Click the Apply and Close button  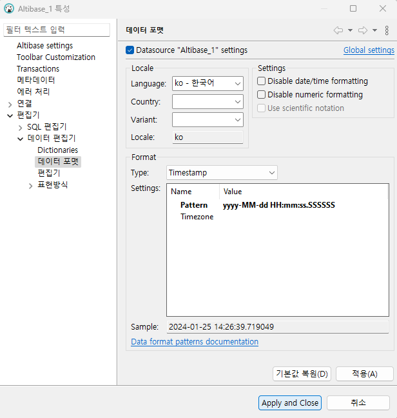click(290, 403)
